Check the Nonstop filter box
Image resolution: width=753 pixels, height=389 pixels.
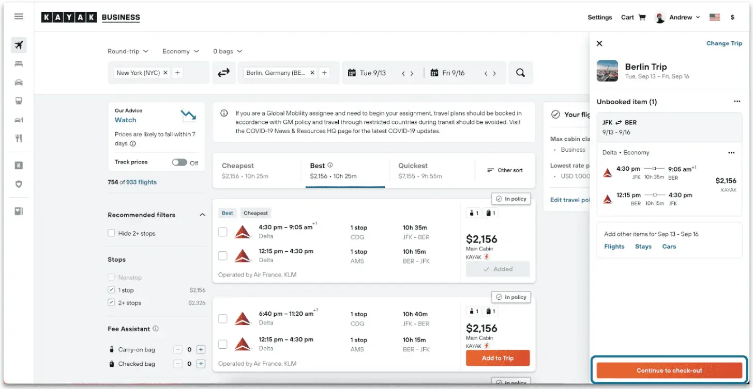(111, 277)
